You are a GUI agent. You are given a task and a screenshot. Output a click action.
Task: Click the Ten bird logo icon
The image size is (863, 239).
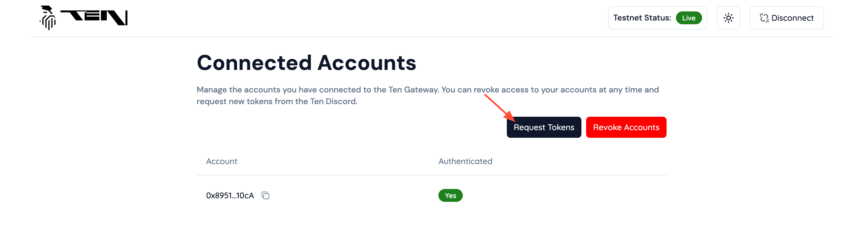click(x=48, y=18)
